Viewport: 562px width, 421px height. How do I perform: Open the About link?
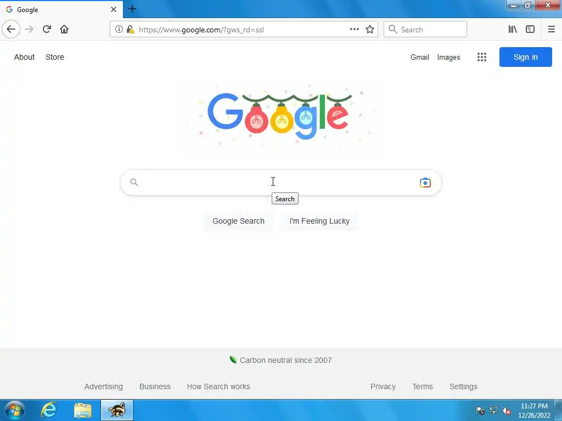24,57
